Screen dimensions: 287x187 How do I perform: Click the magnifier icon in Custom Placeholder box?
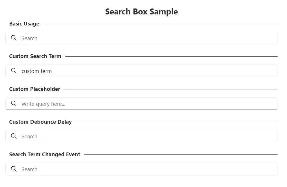click(x=14, y=104)
